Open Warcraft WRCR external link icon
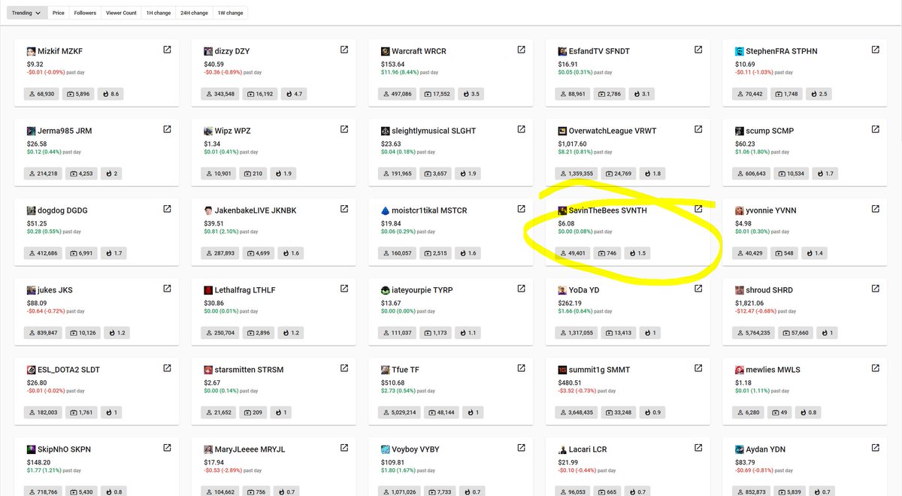 [521, 50]
